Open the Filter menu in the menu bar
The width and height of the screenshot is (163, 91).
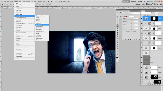[24, 2]
